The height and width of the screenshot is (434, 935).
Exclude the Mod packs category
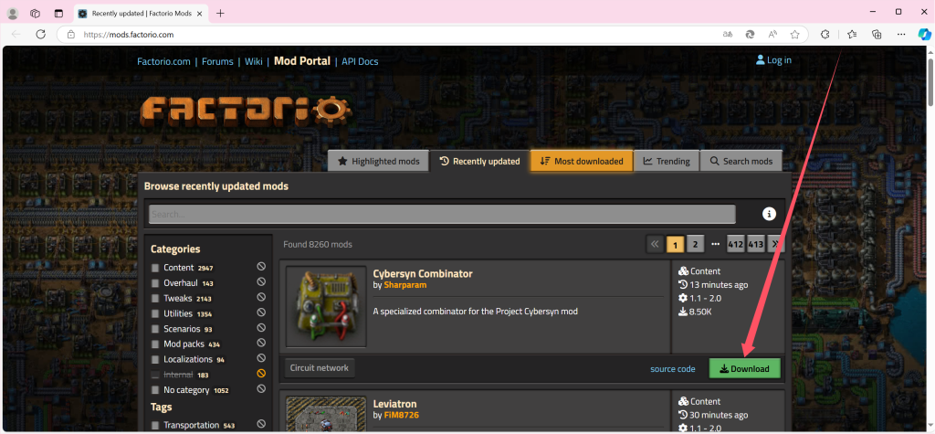[261, 344]
